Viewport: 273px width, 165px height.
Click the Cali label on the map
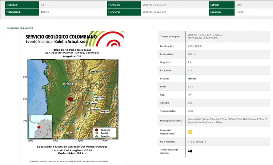[71, 133]
